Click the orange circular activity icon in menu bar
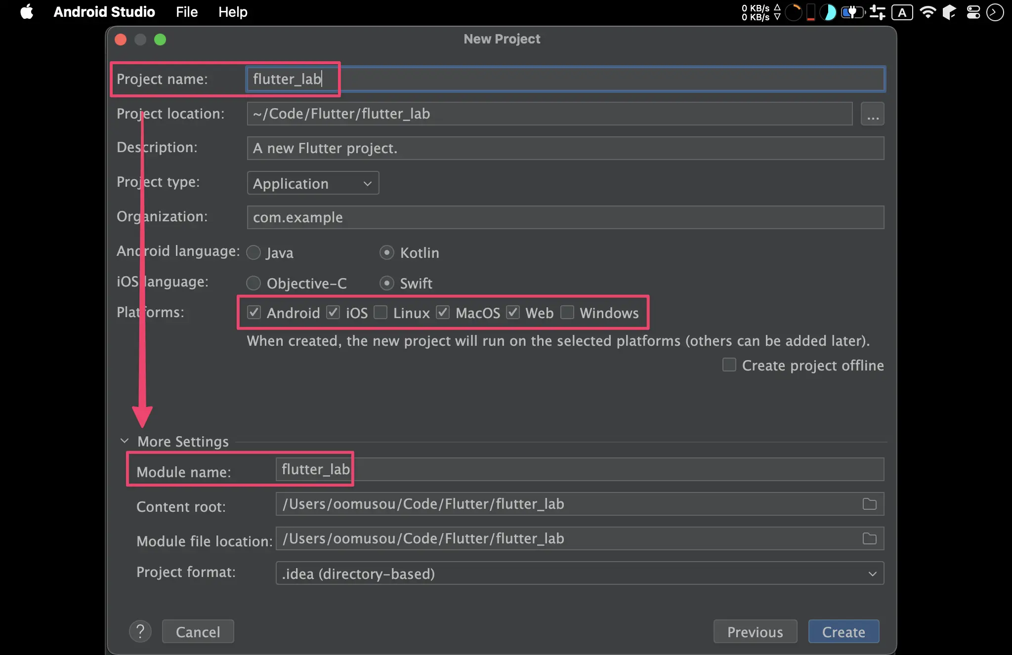The image size is (1012, 655). point(794,12)
